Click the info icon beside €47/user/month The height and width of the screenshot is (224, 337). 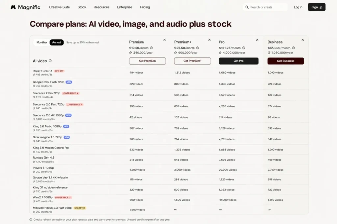[293, 48]
